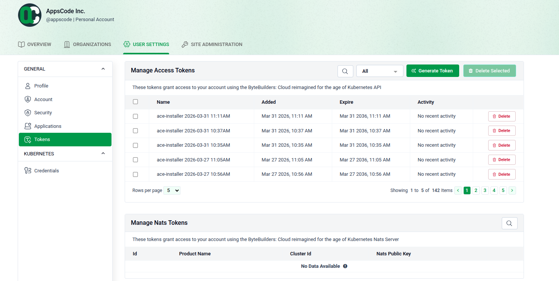Check the select-all checkbox in the token table header
This screenshot has width=559, height=281.
[135, 101]
